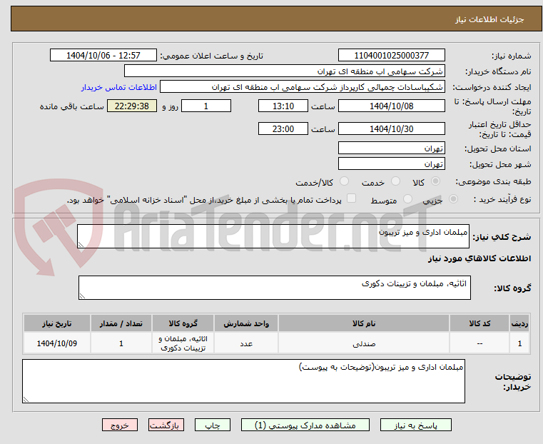Click the deadline date 1404/10/08 field
This screenshot has height=444, width=543.
(391, 106)
